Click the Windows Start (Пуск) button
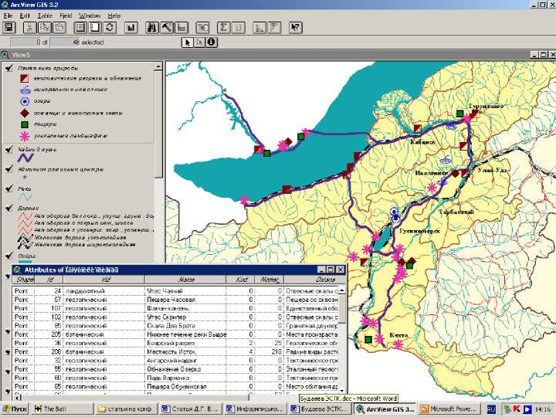This screenshot has width=556, height=417. tap(15, 409)
